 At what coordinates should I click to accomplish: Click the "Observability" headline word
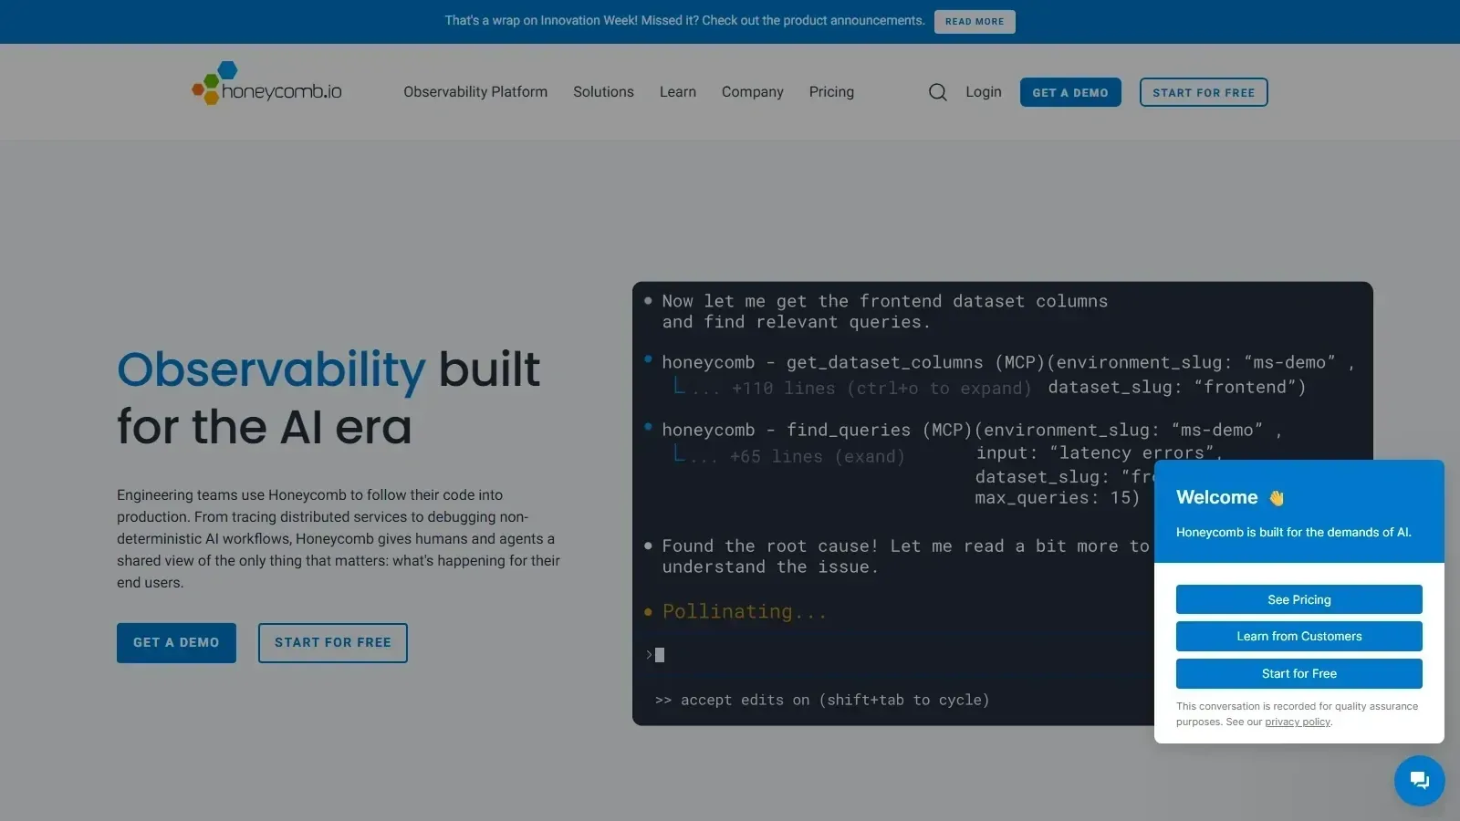pos(271,370)
